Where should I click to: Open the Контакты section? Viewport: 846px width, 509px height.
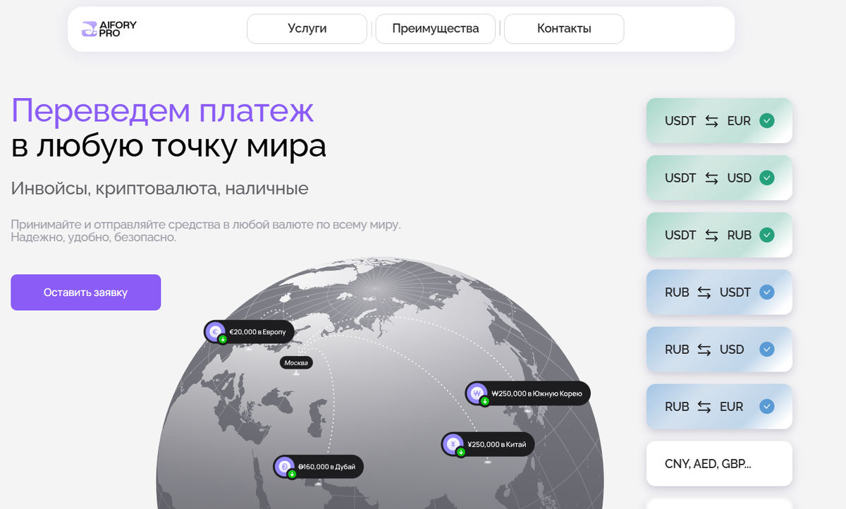pos(563,28)
